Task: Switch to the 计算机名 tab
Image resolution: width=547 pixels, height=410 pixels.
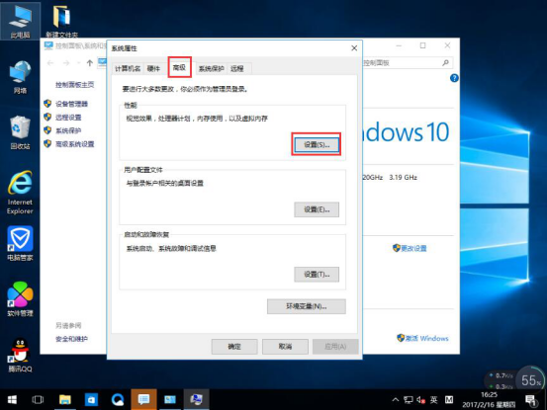Action: 128,68
